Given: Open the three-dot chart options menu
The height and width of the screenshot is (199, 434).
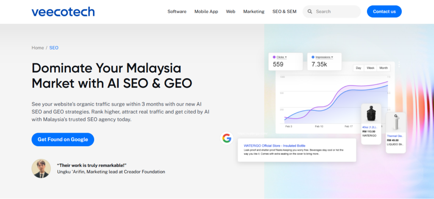Looking at the screenshot, I should (x=399, y=64).
